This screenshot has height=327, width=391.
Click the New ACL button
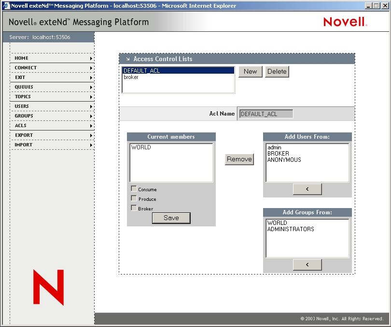coord(251,72)
